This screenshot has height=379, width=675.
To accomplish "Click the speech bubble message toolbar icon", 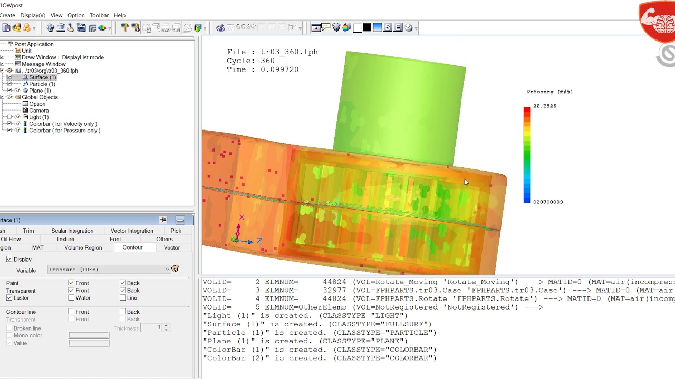I will 326,28.
